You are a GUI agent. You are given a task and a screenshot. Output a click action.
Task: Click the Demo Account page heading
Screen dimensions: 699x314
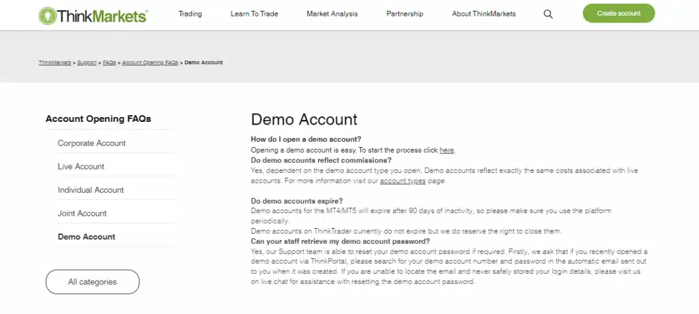[304, 119]
